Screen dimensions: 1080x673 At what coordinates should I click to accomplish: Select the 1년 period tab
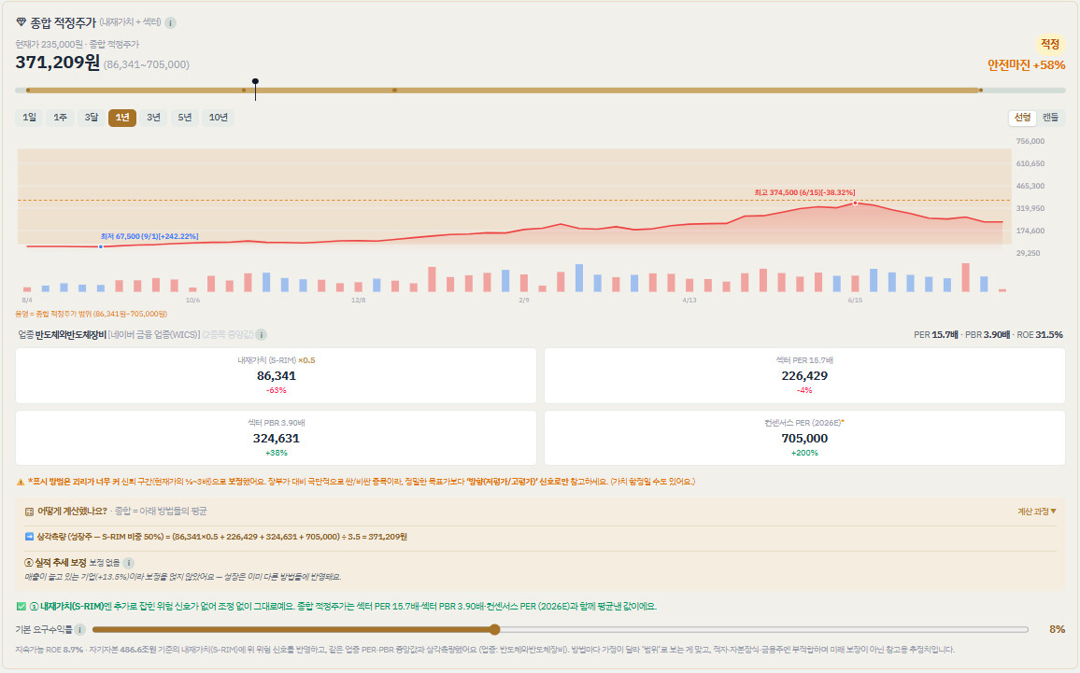click(121, 118)
